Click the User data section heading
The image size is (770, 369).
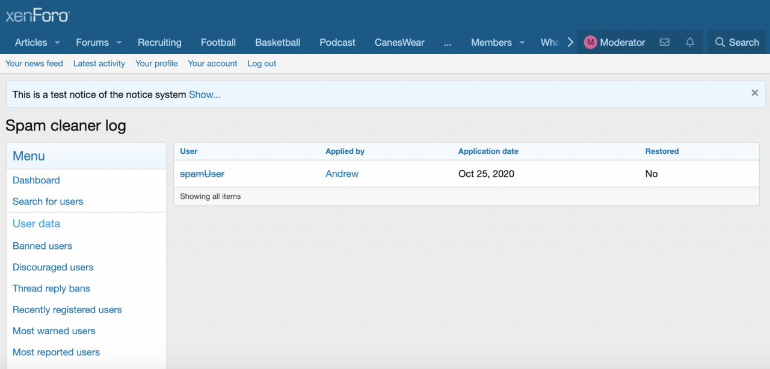click(36, 224)
